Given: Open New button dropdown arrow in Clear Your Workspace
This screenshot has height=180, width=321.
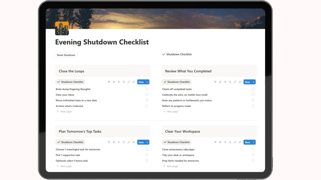Looking at the screenshot, I should [x=253, y=142].
